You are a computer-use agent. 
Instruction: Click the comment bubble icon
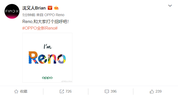(x=107, y=91)
